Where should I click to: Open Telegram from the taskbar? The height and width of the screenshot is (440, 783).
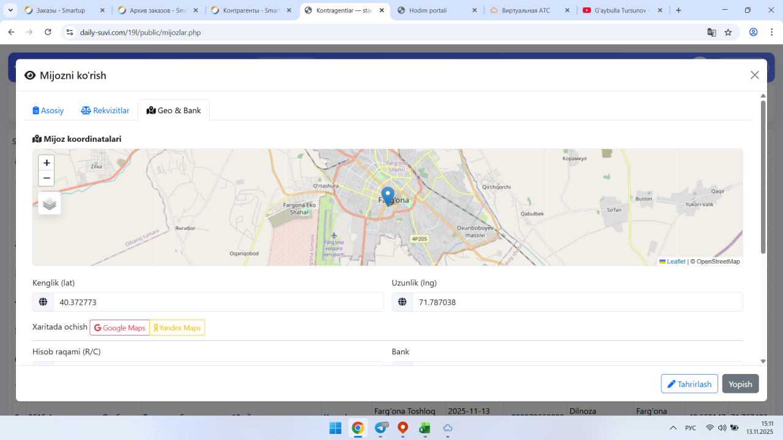[x=380, y=428]
